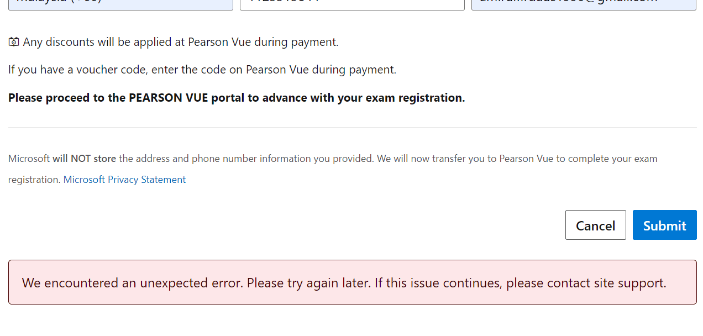This screenshot has width=703, height=336.
Task: Click the horizontal divider line above the privacy notice
Action: coord(352,128)
